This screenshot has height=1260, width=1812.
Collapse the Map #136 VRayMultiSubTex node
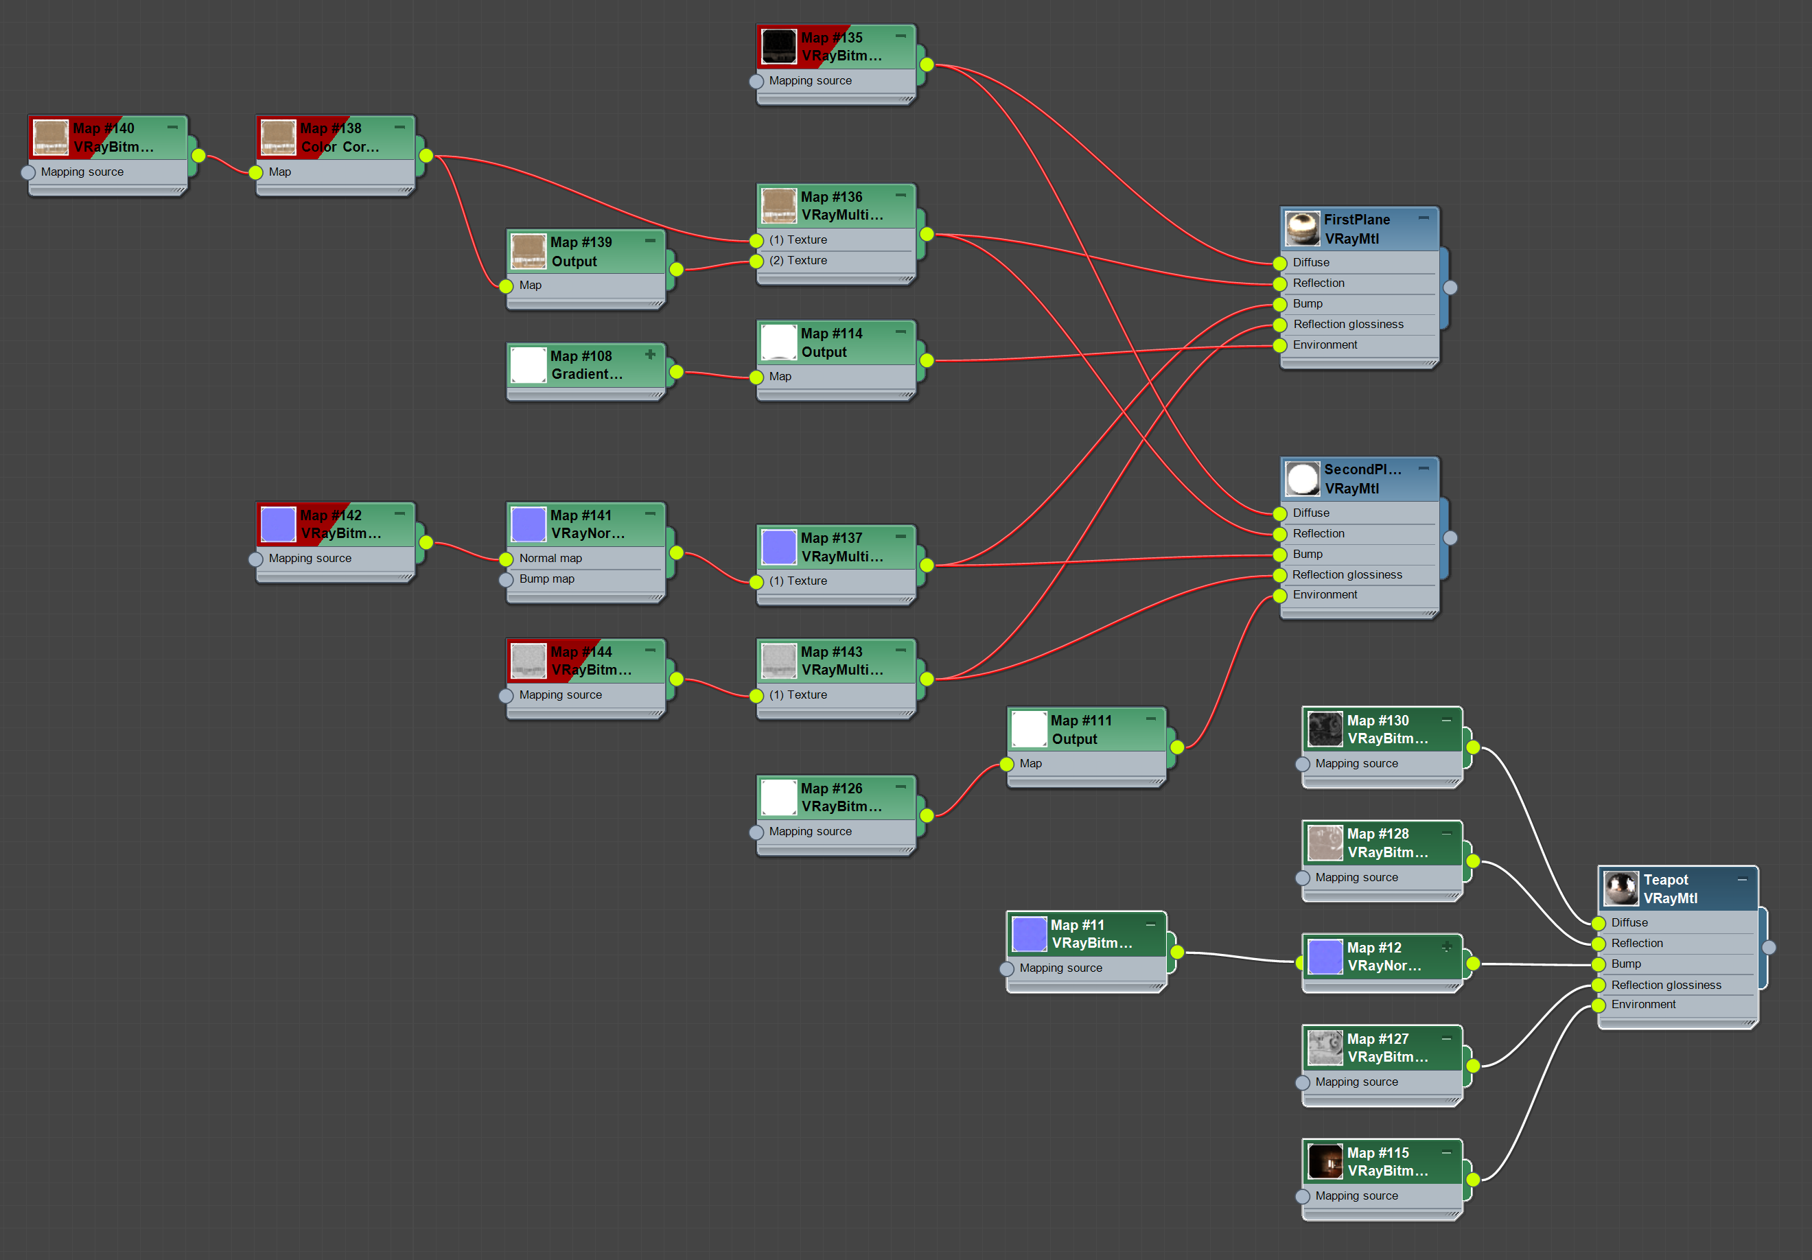[x=901, y=195]
